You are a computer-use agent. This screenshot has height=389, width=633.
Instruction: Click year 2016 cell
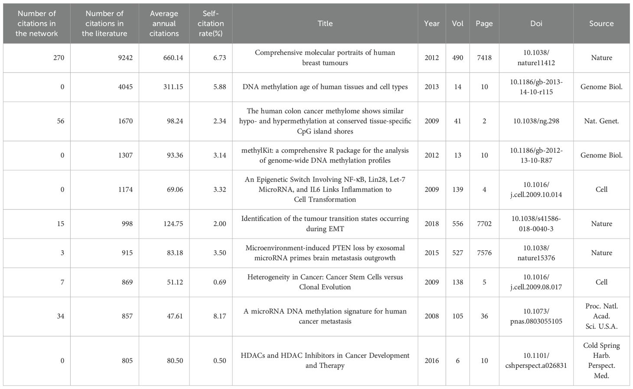[x=432, y=360]
